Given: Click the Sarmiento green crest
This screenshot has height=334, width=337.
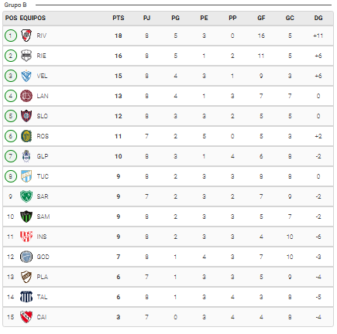Looking at the screenshot, I should click(26, 196).
